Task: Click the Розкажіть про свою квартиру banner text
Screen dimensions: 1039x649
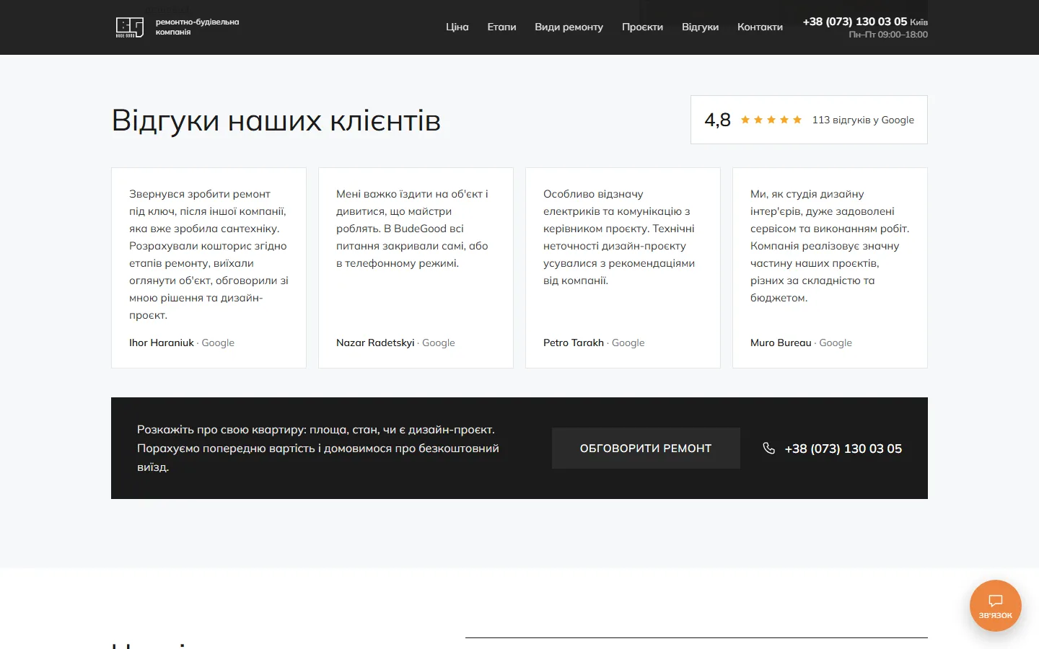Action: (x=317, y=449)
